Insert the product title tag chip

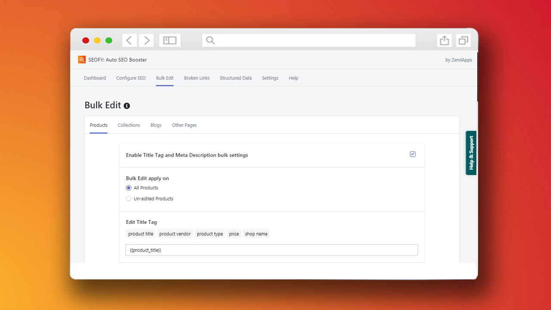coord(141,234)
